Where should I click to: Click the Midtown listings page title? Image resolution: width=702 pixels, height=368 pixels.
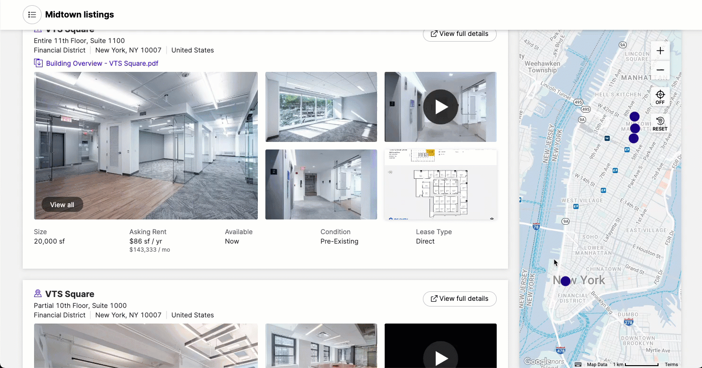tap(79, 15)
